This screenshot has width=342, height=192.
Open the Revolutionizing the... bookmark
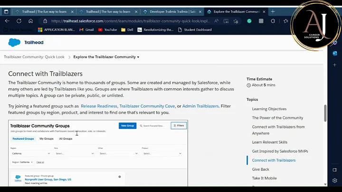pos(155,29)
